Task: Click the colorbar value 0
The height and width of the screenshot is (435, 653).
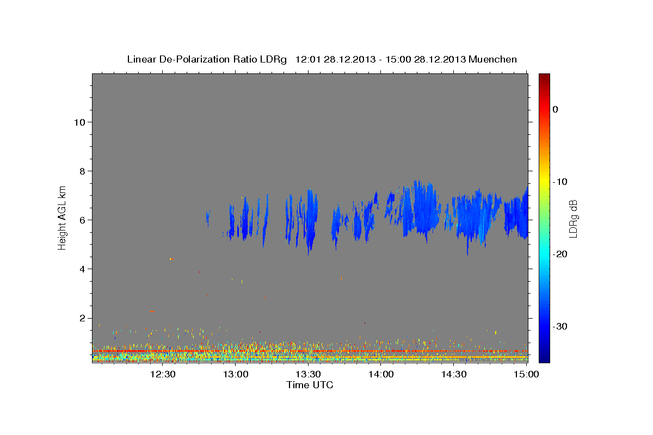Action: pyautogui.click(x=556, y=109)
